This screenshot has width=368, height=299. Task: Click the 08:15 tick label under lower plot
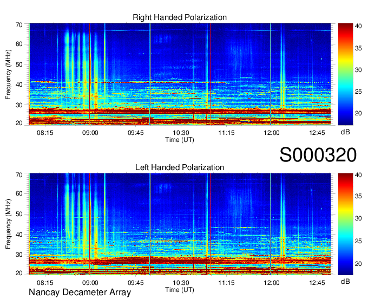pos(45,283)
